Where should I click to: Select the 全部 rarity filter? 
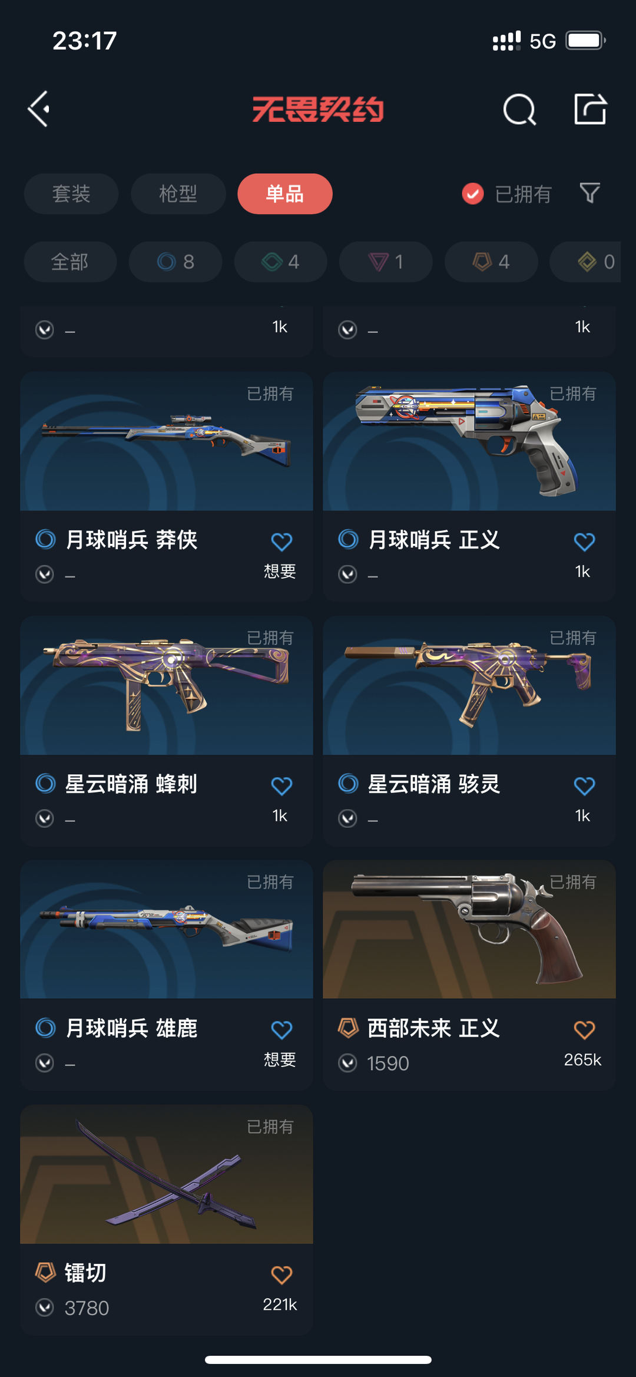70,262
